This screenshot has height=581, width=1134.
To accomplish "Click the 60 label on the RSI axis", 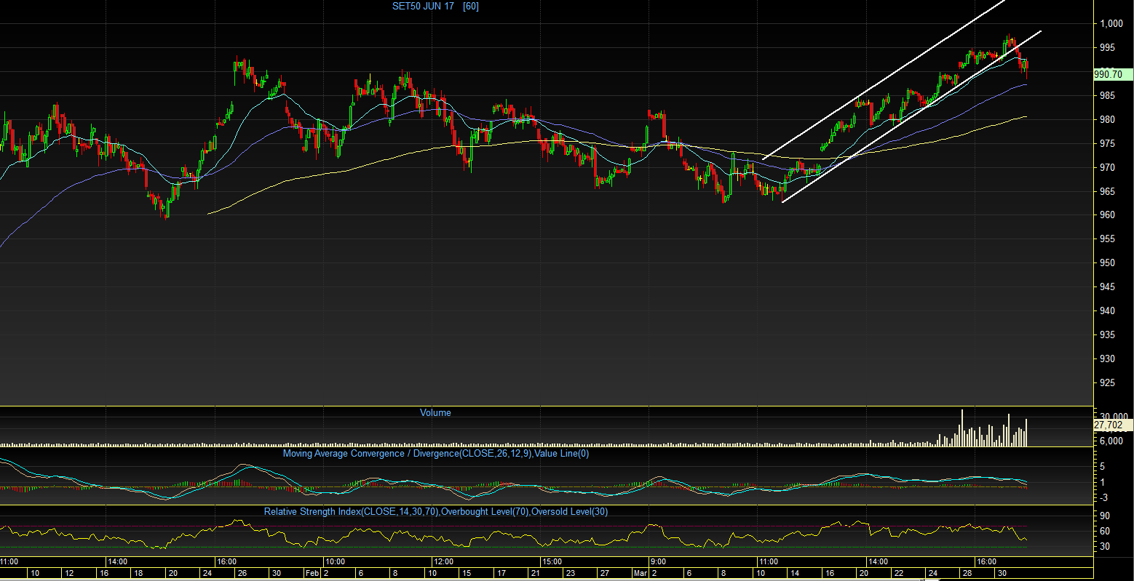I will 1105,532.
